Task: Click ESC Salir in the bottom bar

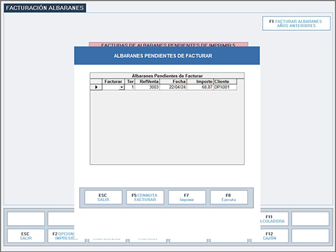Action: 26,236
